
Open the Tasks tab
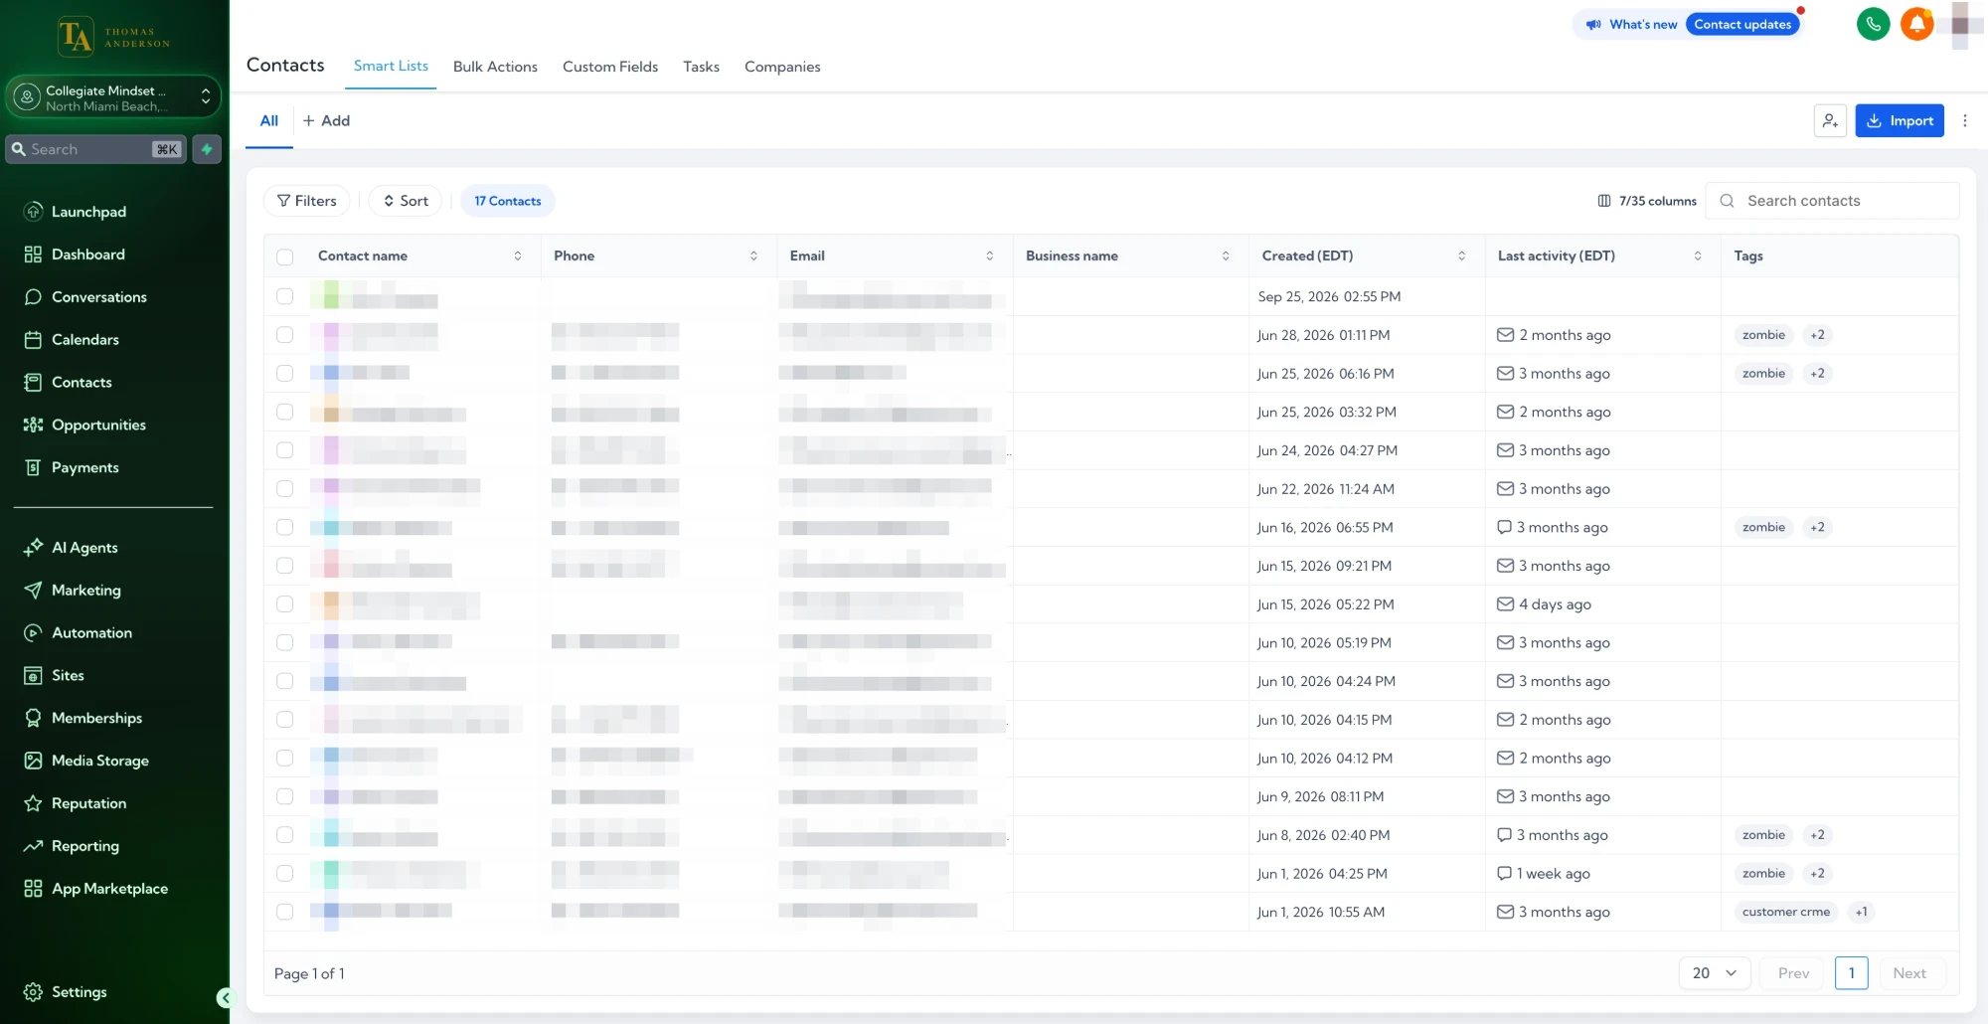click(701, 67)
